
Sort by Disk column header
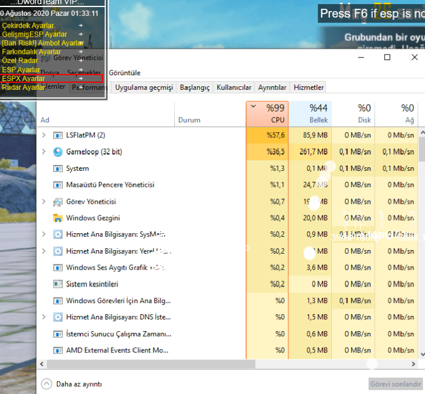click(x=353, y=114)
